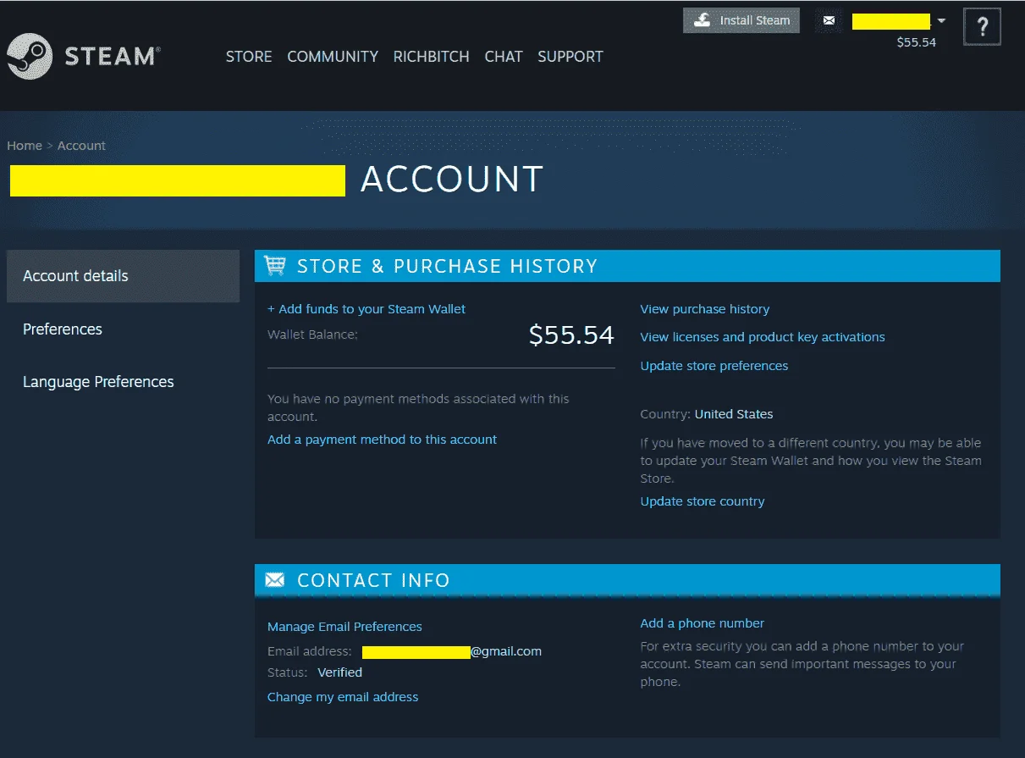Click the Steam logo icon

tap(30, 56)
